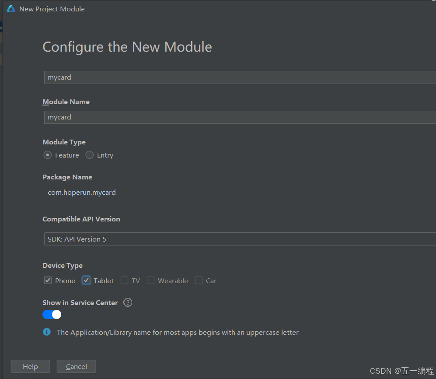Click the Module Type label

pyautogui.click(x=64, y=142)
